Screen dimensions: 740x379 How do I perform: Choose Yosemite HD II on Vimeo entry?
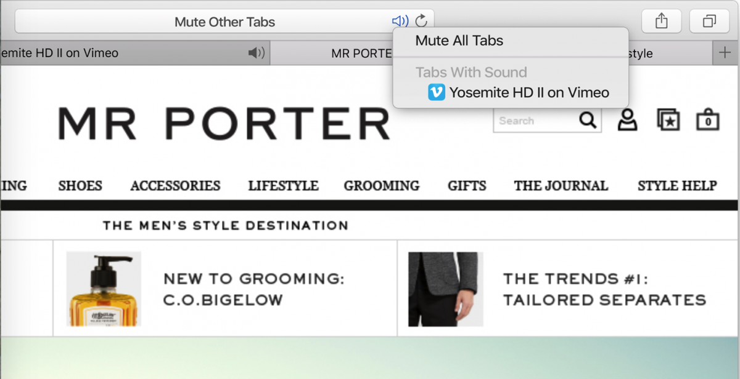point(528,92)
